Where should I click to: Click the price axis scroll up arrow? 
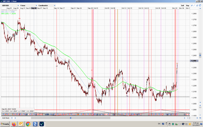pyautogui.click(x=200, y=8)
